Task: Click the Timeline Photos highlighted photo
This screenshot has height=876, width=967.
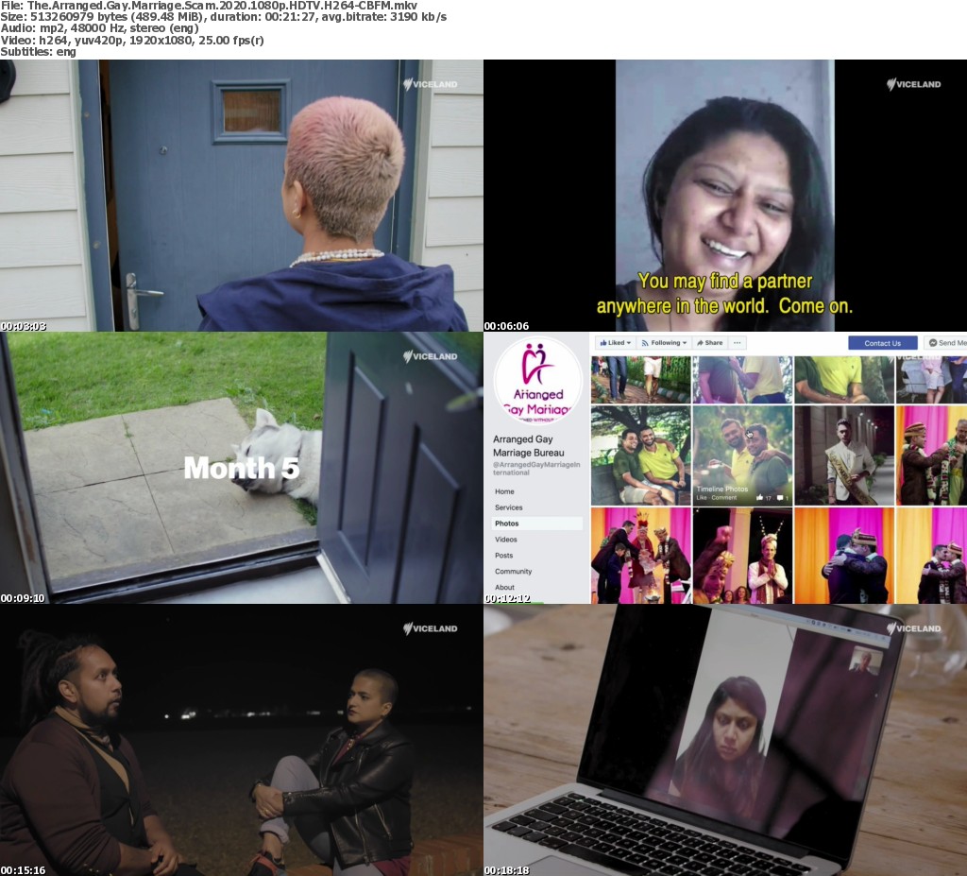Action: coord(741,455)
